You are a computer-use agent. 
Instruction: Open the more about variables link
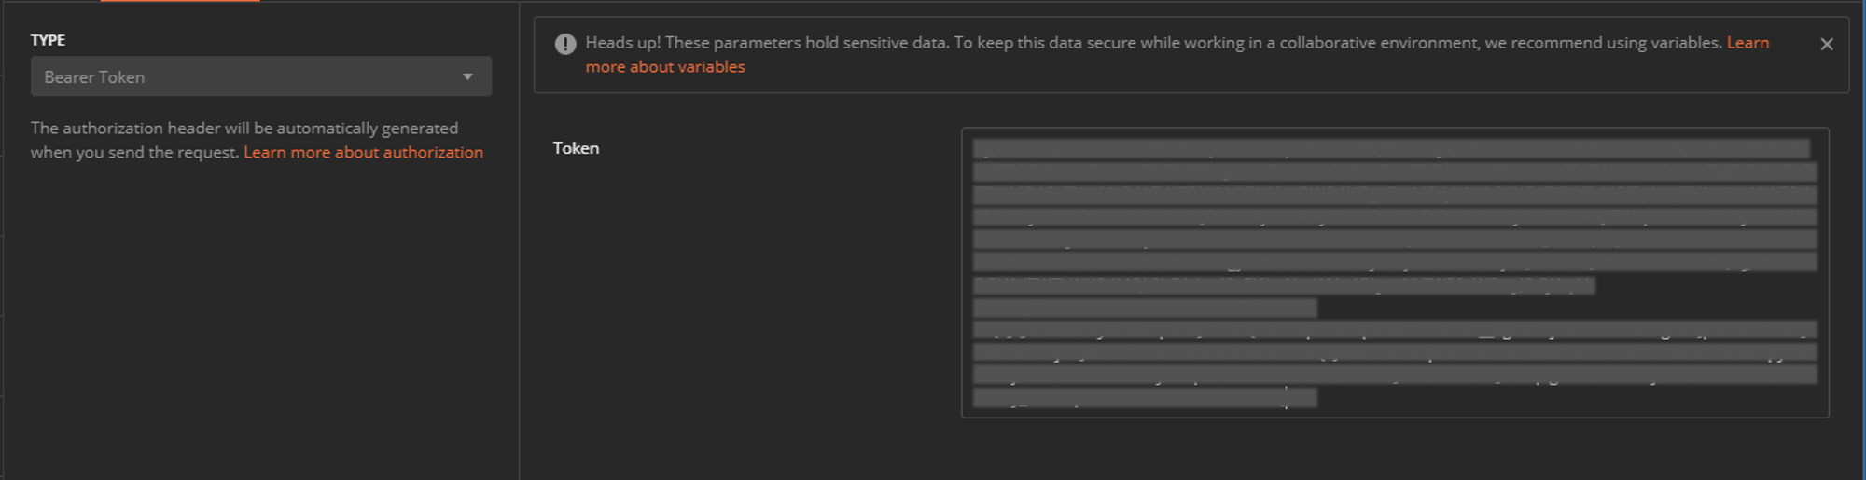664,67
